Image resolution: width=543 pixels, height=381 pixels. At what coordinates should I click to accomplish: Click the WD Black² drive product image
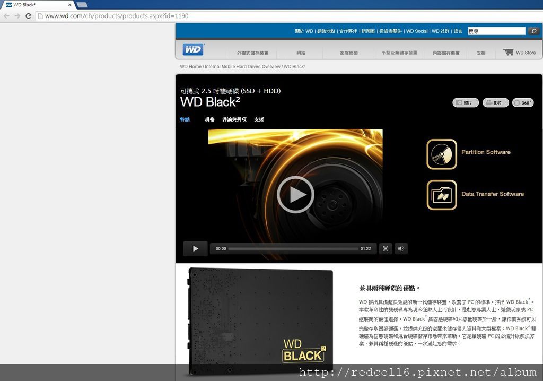point(260,321)
